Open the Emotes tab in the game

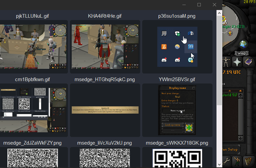point(237,161)
